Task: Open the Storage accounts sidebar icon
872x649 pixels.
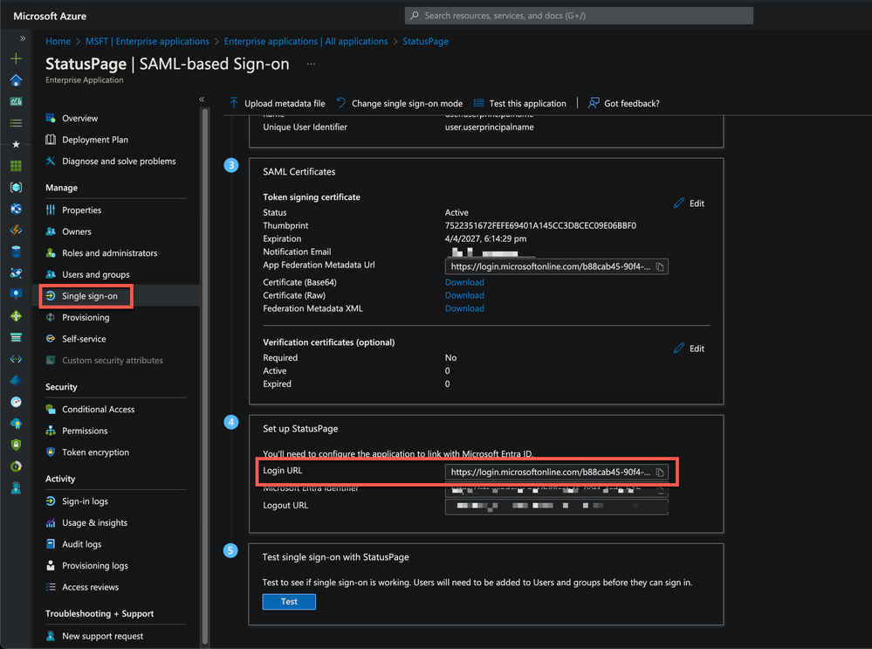Action: 16,337
